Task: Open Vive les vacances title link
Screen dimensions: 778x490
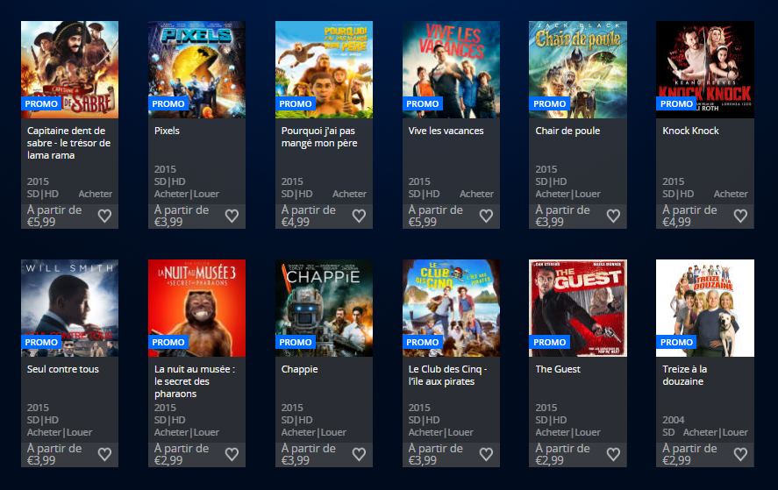Action: click(446, 131)
